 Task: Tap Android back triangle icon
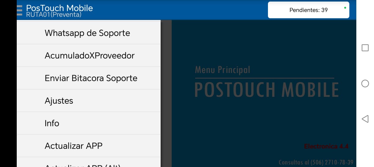pyautogui.click(x=365, y=119)
